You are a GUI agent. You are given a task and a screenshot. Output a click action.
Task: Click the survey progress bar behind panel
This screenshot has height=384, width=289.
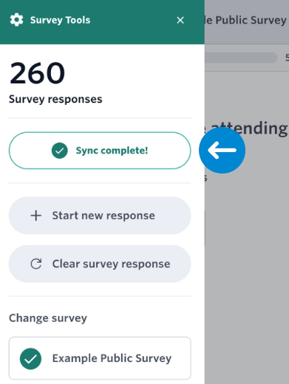241,58
